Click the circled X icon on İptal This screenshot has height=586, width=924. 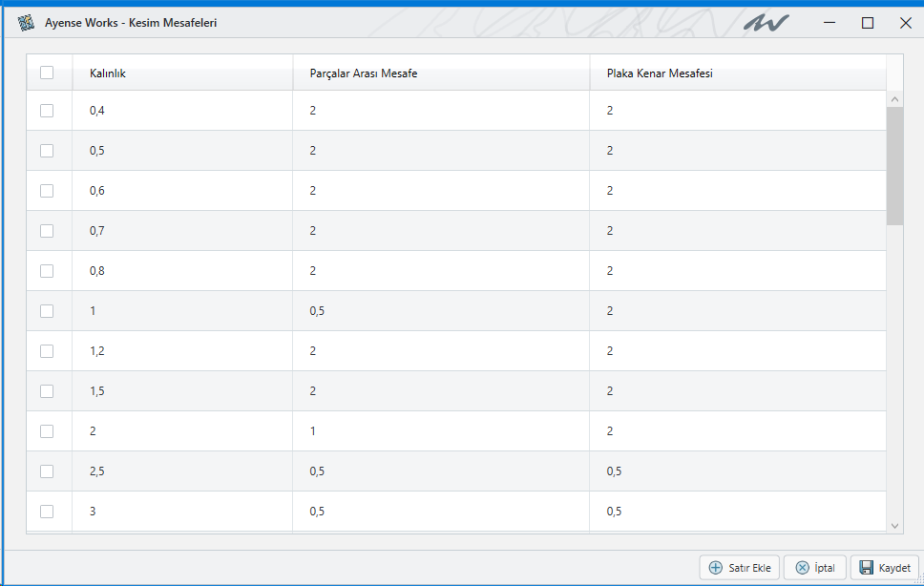(802, 568)
